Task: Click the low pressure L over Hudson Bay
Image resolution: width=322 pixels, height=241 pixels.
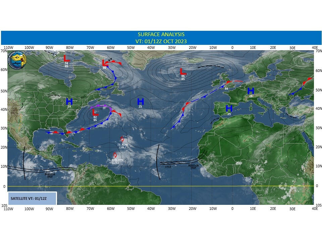Action: pyautogui.click(x=66, y=58)
